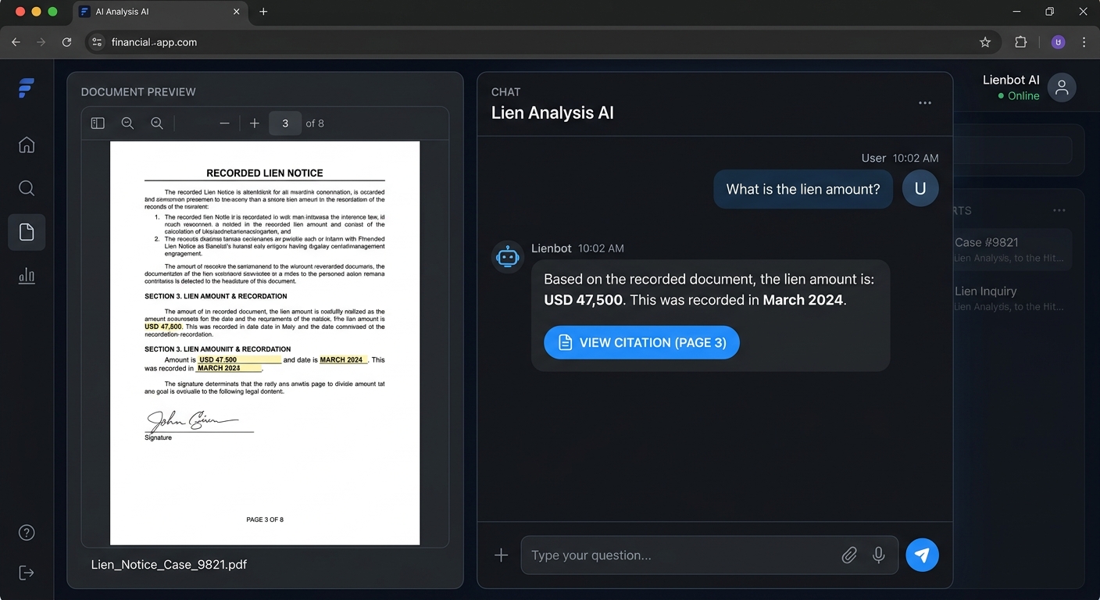Toggle the page thumbnail sidebar in the viewer

point(98,123)
